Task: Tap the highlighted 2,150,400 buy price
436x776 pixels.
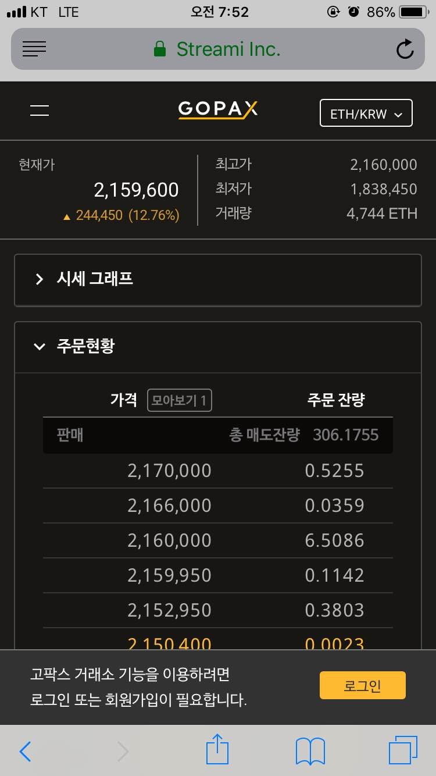Action: (169, 643)
